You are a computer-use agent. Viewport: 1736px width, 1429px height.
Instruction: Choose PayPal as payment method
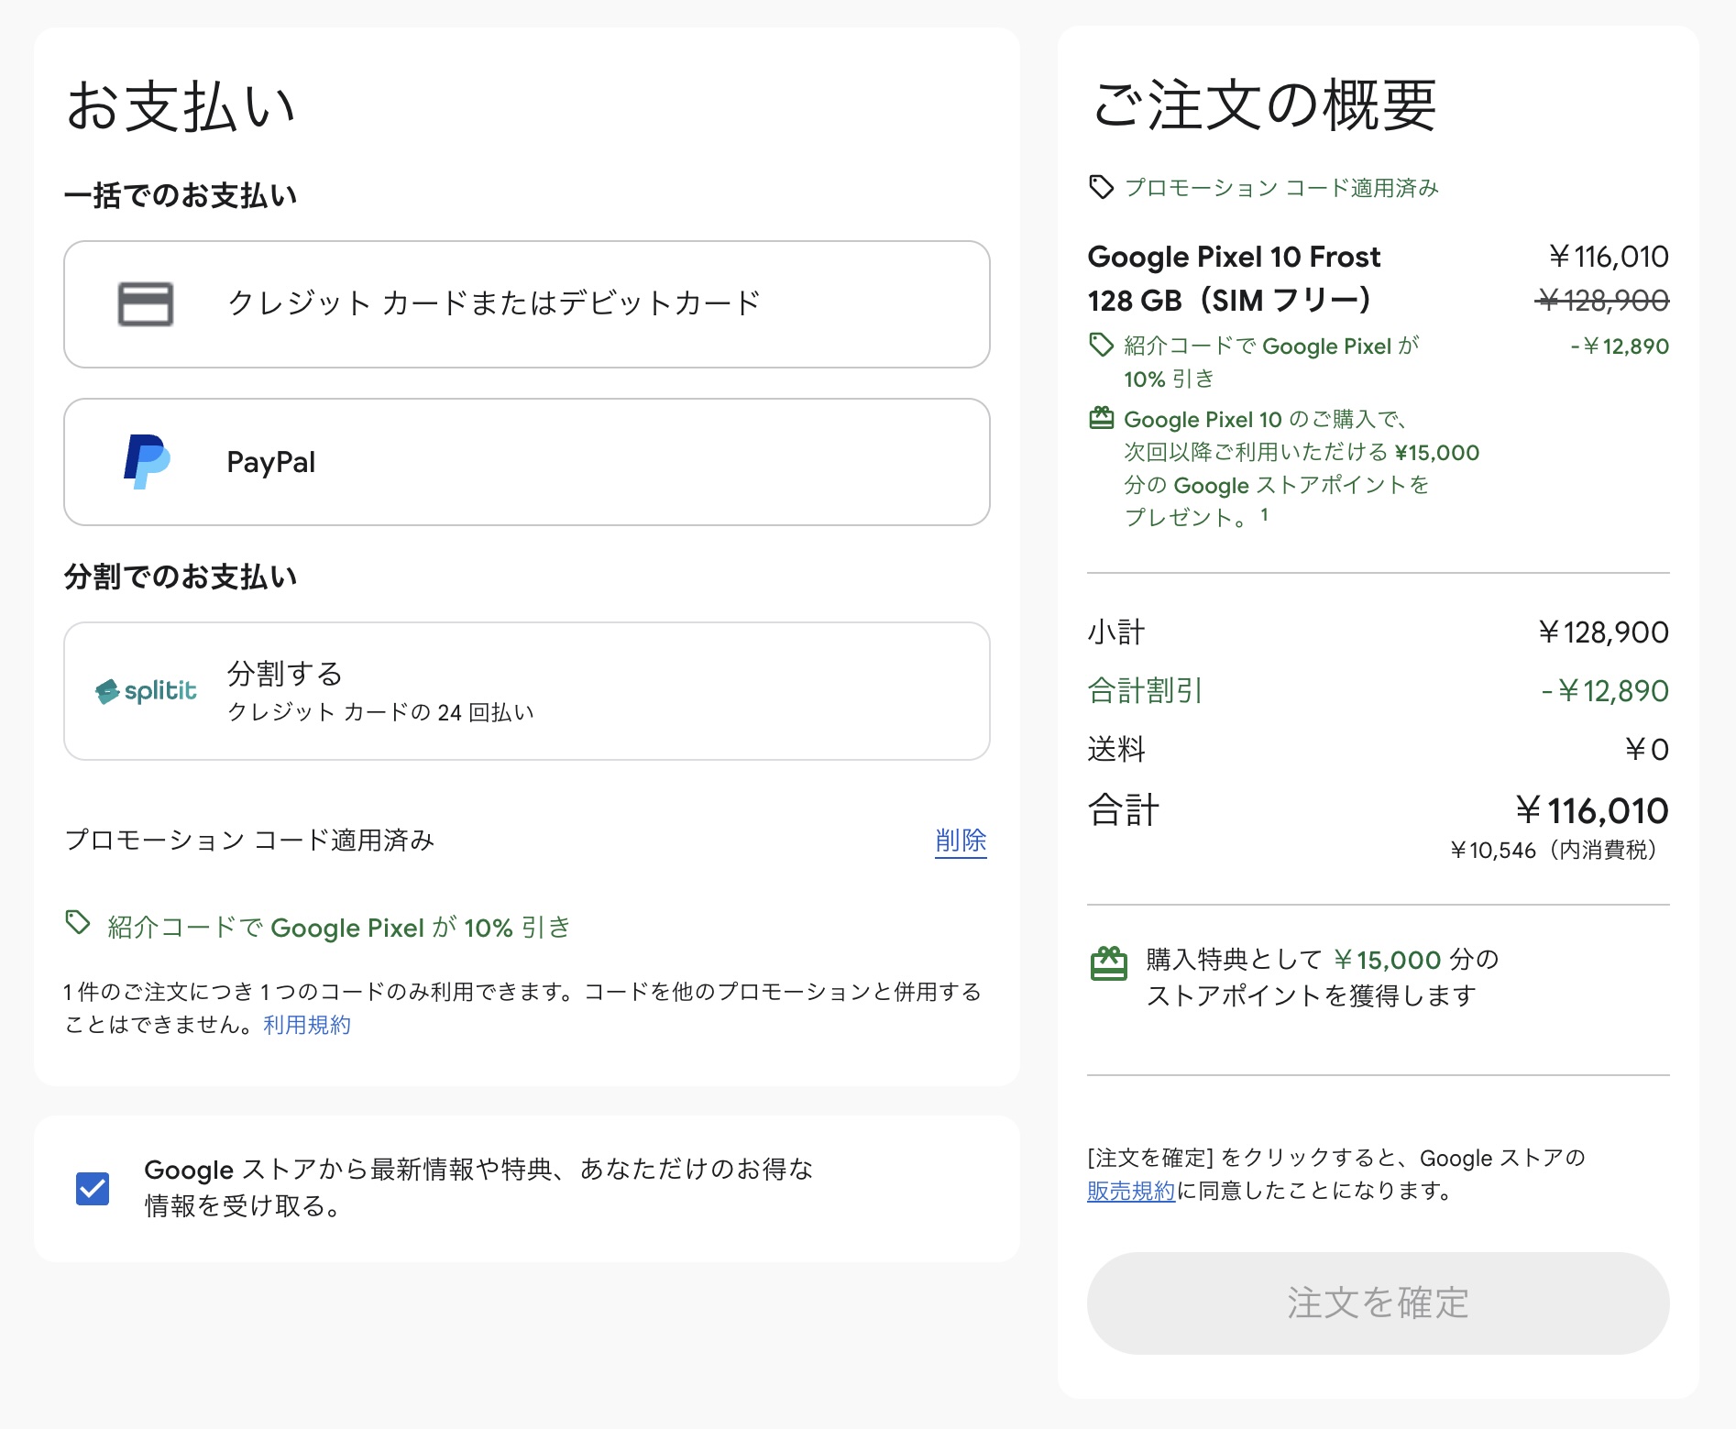(526, 462)
